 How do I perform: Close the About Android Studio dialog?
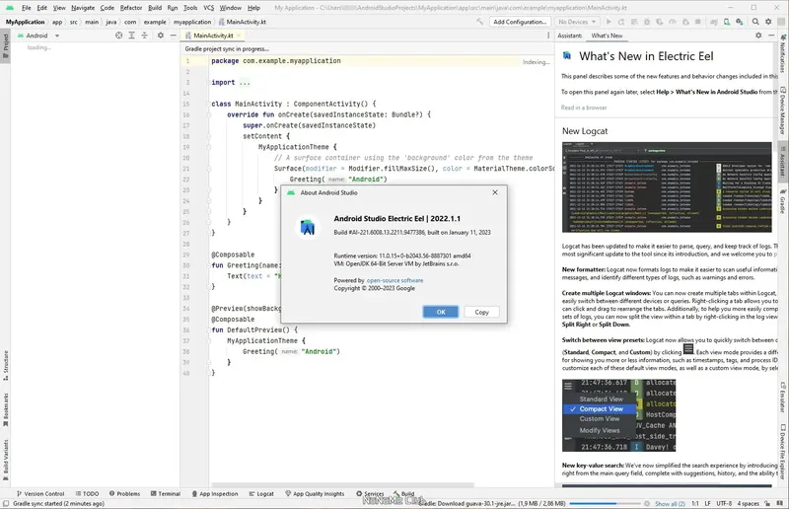tap(495, 192)
